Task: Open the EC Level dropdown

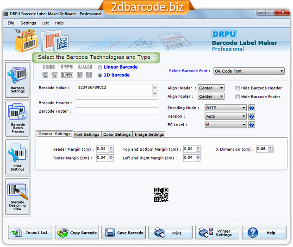Action: tap(225, 125)
